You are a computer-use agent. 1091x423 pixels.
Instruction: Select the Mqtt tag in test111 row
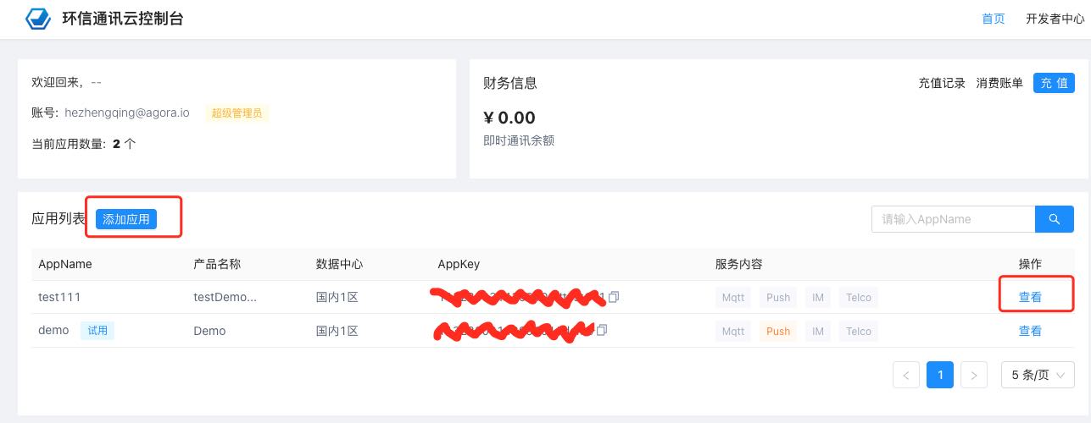733,297
